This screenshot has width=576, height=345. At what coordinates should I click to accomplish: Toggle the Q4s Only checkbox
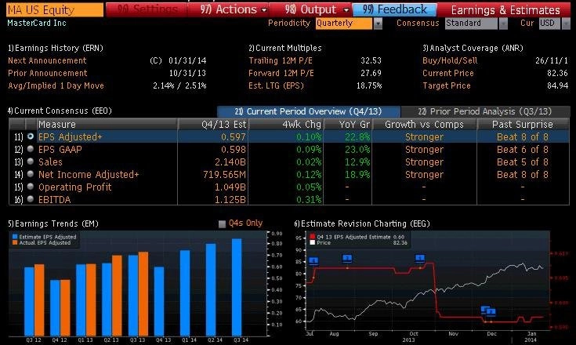pos(222,223)
